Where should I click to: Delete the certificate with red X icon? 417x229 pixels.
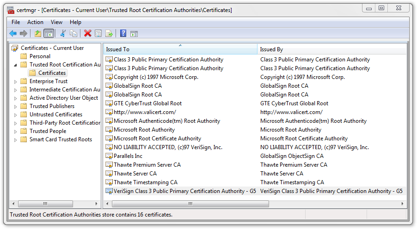pyautogui.click(x=87, y=34)
